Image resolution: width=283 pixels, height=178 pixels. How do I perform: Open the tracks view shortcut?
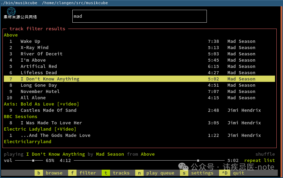click(116, 173)
